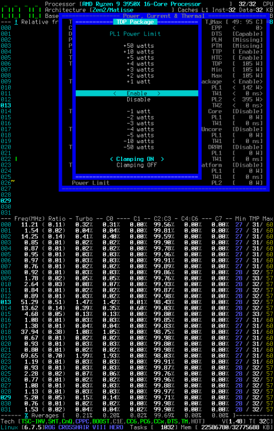Click the HOT tech flag

point(197,421)
